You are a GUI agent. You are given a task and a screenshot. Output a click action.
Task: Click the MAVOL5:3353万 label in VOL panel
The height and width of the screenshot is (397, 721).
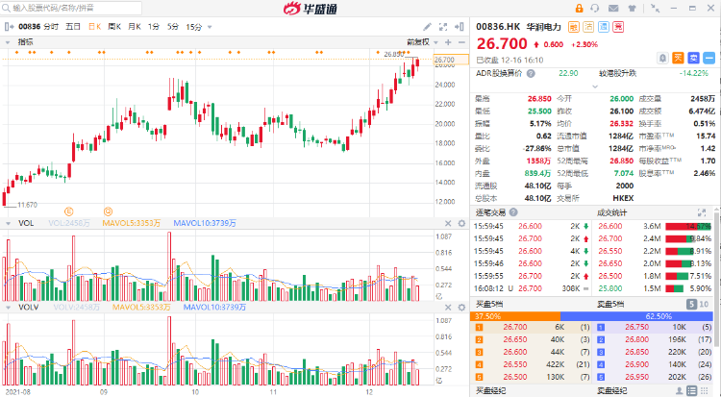[x=131, y=223]
